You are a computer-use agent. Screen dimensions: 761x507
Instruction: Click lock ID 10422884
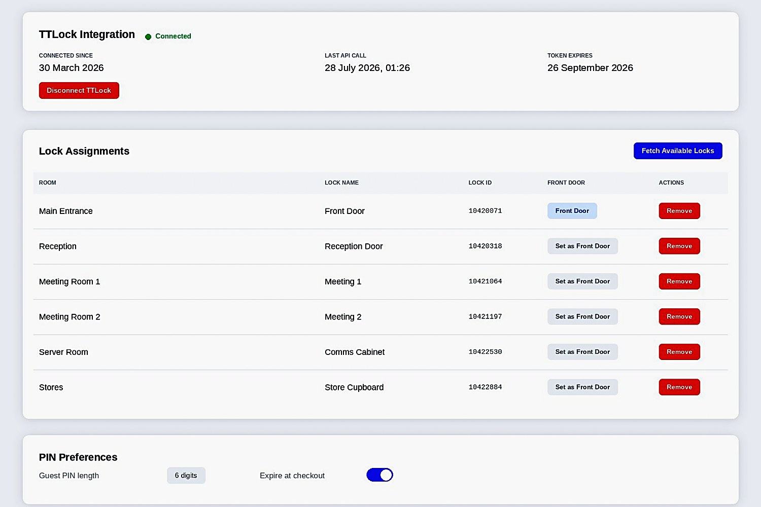click(x=485, y=387)
